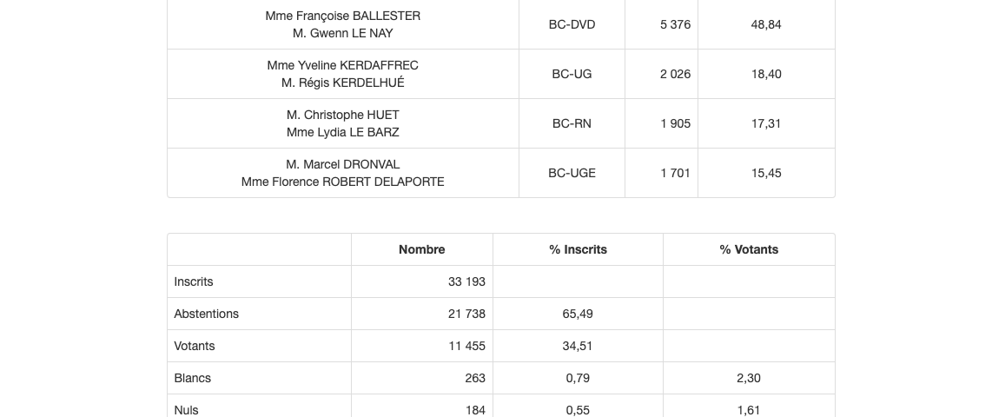Click the Blancs row label
Viewport: 992px width, 417px height.
click(x=193, y=378)
